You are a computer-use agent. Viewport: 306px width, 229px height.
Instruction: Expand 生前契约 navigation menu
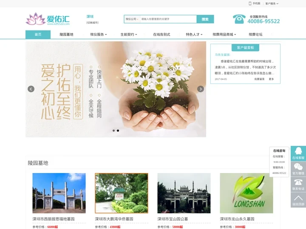pyautogui.click(x=129, y=34)
